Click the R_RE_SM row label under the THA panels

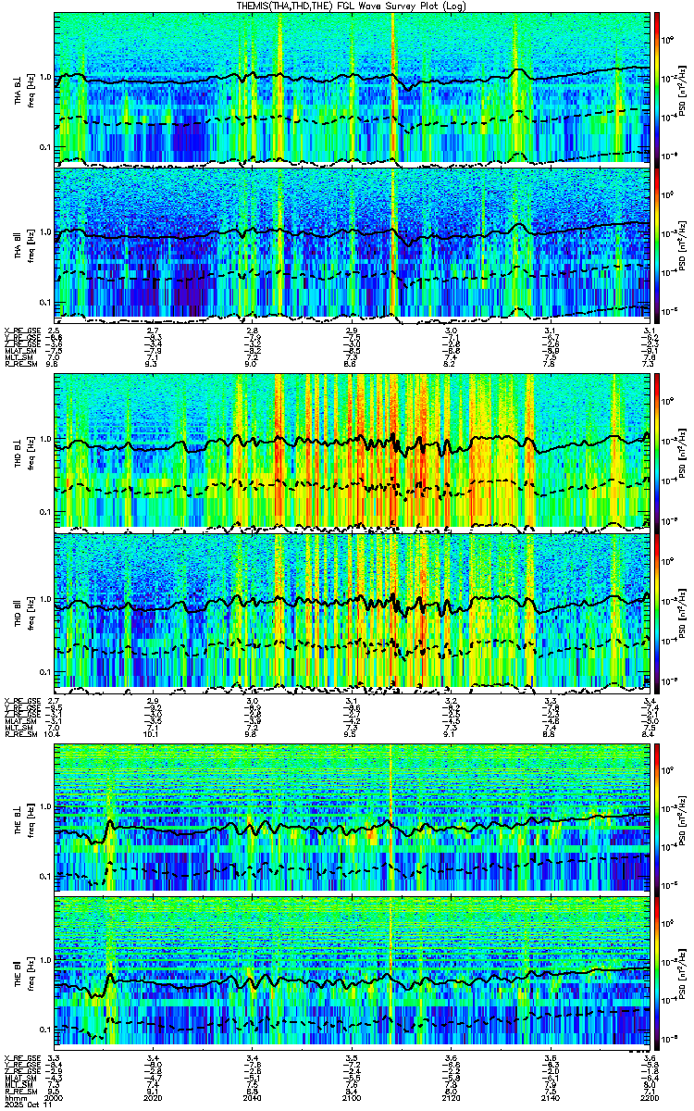20,365
